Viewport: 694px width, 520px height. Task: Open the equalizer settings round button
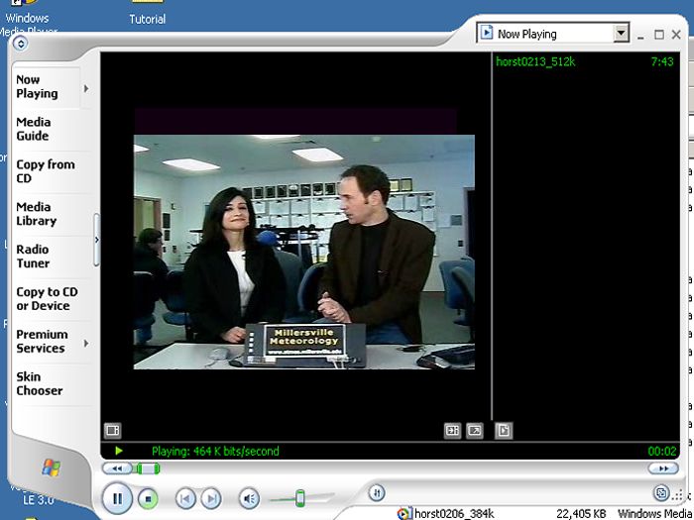point(377,492)
